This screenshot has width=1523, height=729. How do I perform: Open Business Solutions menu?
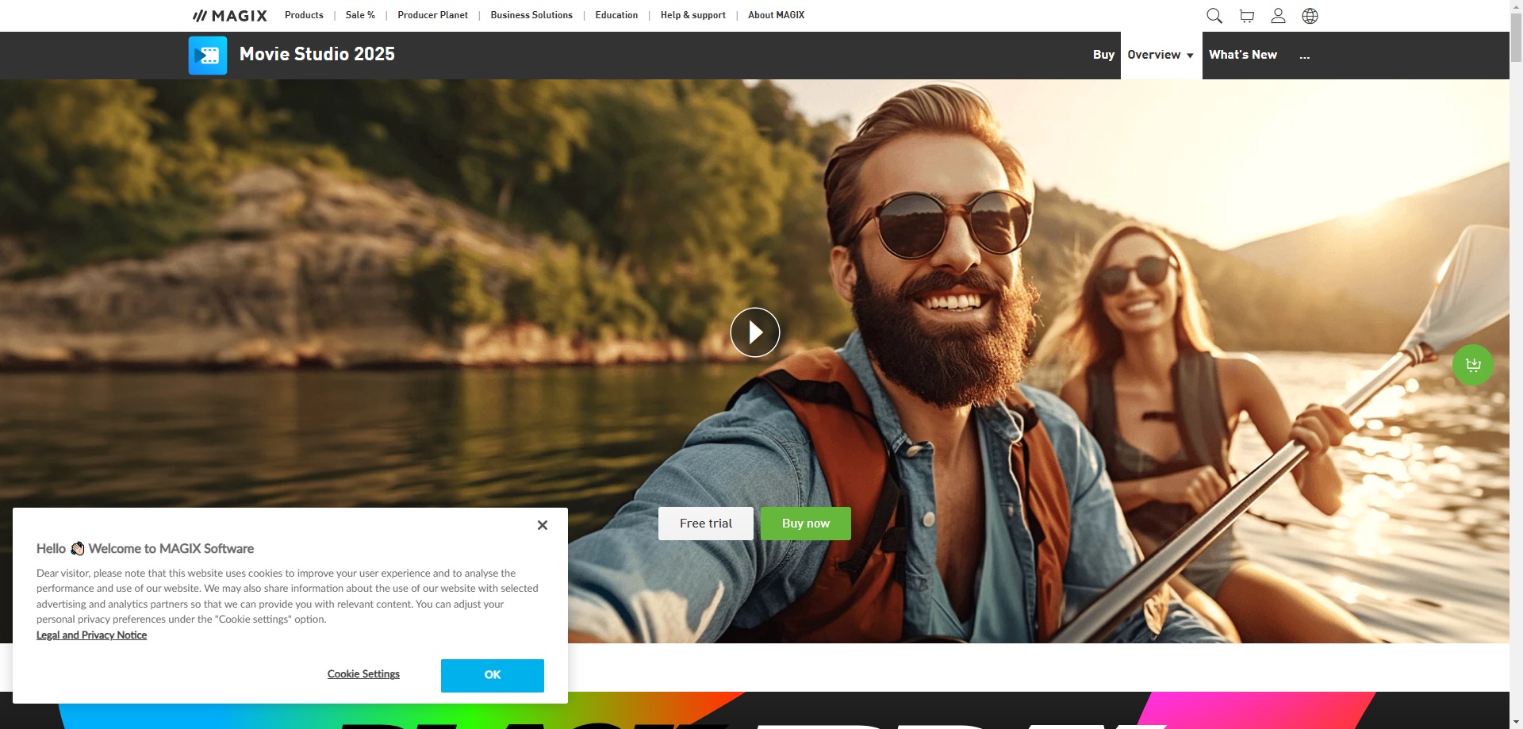pos(531,15)
